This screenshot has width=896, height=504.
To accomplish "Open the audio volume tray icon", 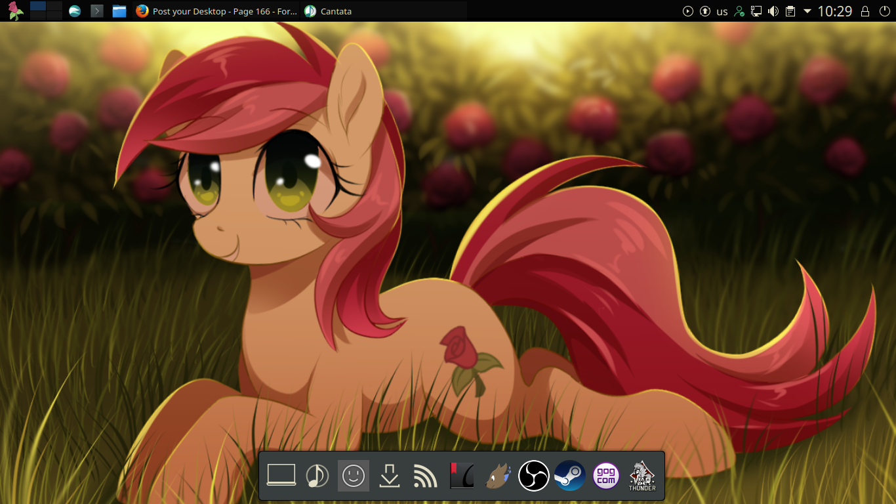I will pos(773,11).
